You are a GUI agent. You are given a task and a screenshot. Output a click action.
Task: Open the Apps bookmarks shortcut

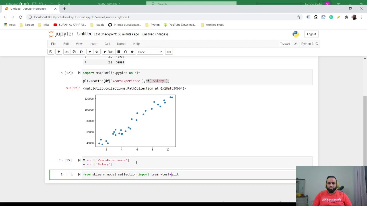pos(10,25)
